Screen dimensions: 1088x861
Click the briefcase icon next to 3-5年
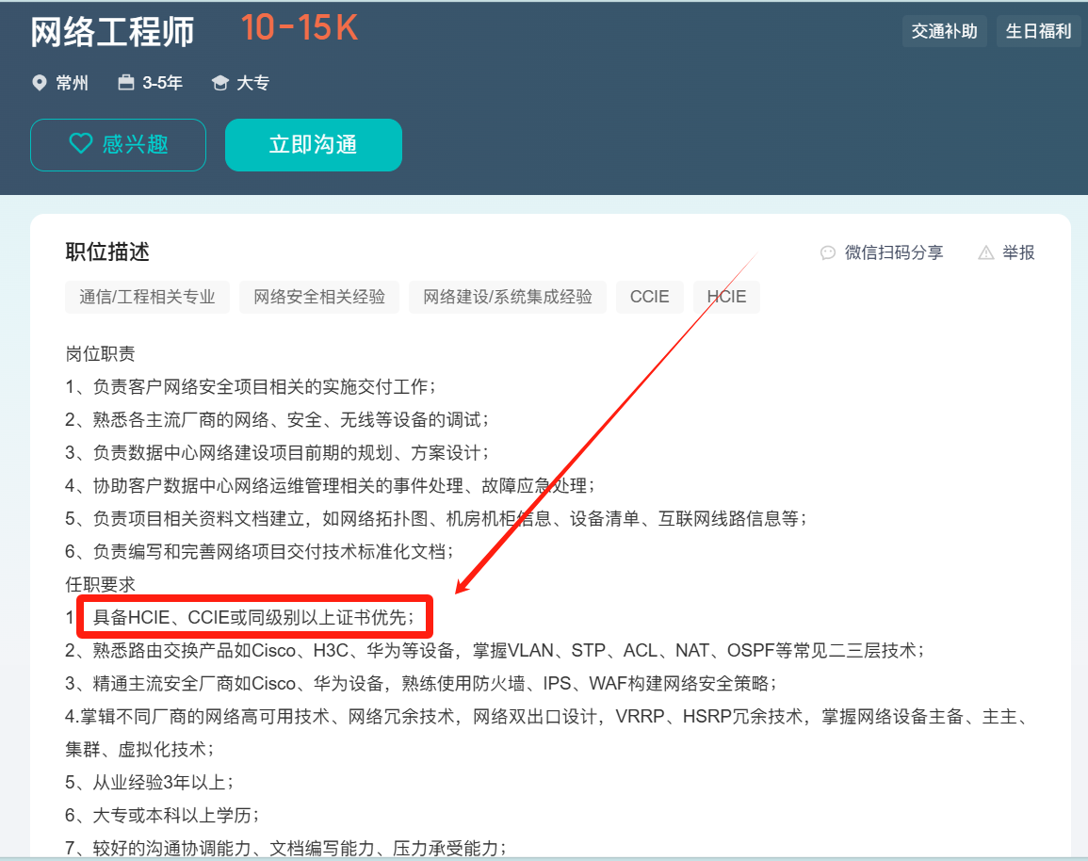click(126, 83)
